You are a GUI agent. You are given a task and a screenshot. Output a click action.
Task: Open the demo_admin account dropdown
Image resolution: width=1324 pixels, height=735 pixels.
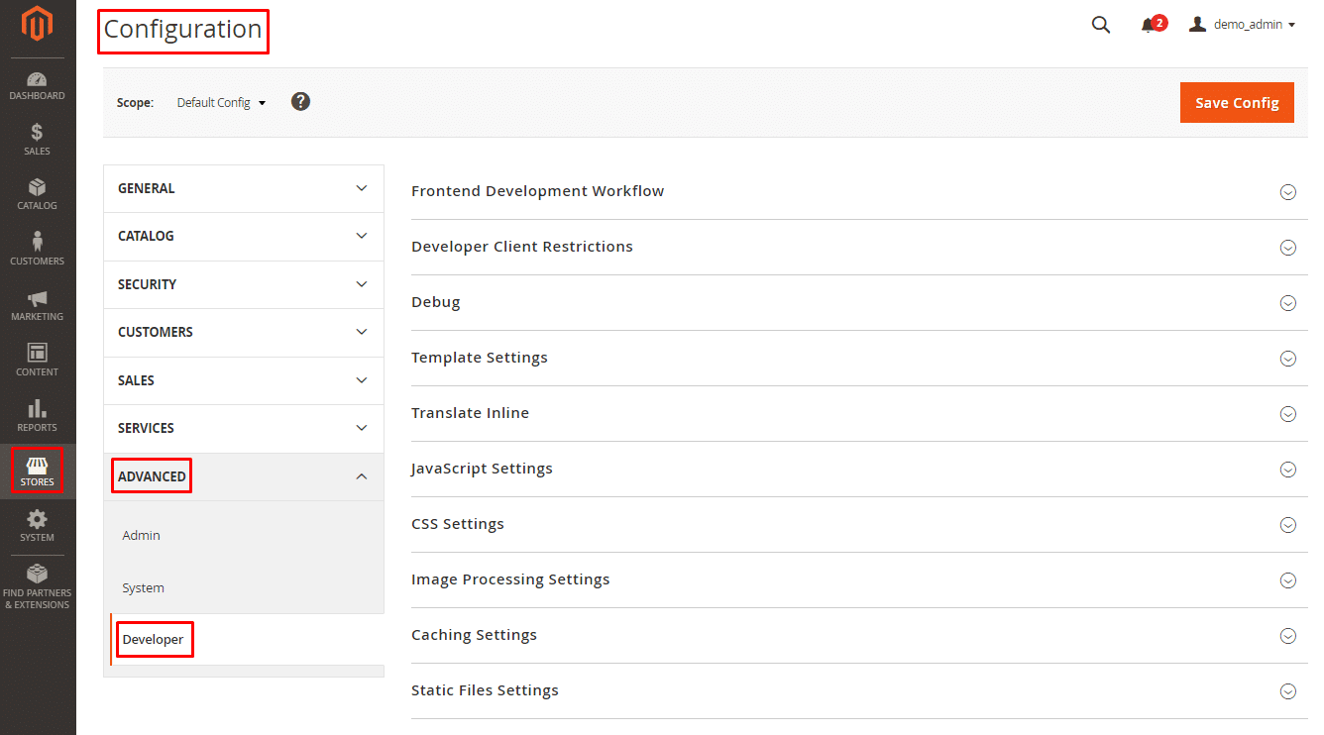click(1243, 25)
